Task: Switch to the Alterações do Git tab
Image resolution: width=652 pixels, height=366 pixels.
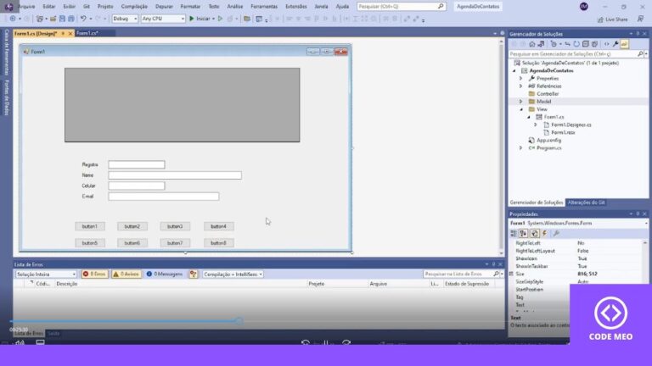Action: (586, 202)
